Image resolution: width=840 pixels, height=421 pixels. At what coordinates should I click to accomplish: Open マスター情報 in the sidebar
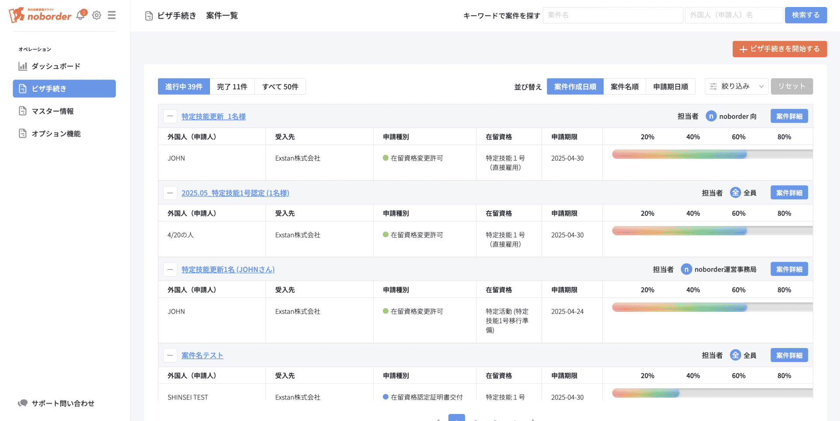tap(52, 111)
